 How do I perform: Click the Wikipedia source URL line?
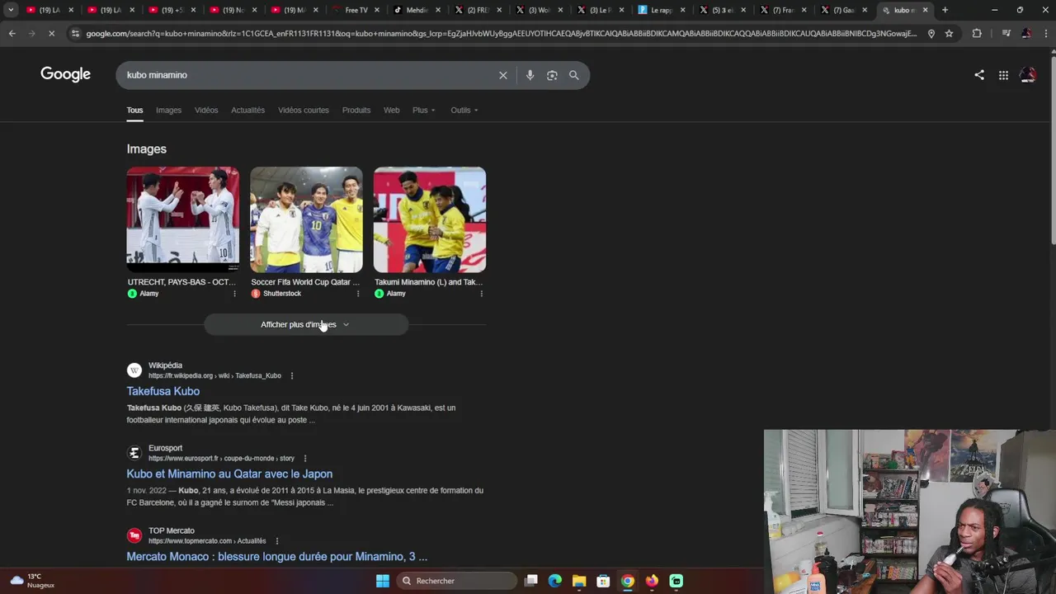214,375
